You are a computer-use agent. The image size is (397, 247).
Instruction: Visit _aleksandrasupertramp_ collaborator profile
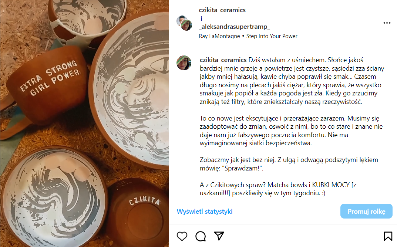235,27
